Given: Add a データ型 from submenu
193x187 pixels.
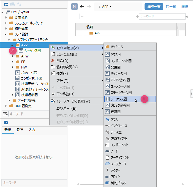Looking at the screenshot, I should point(130,132).
